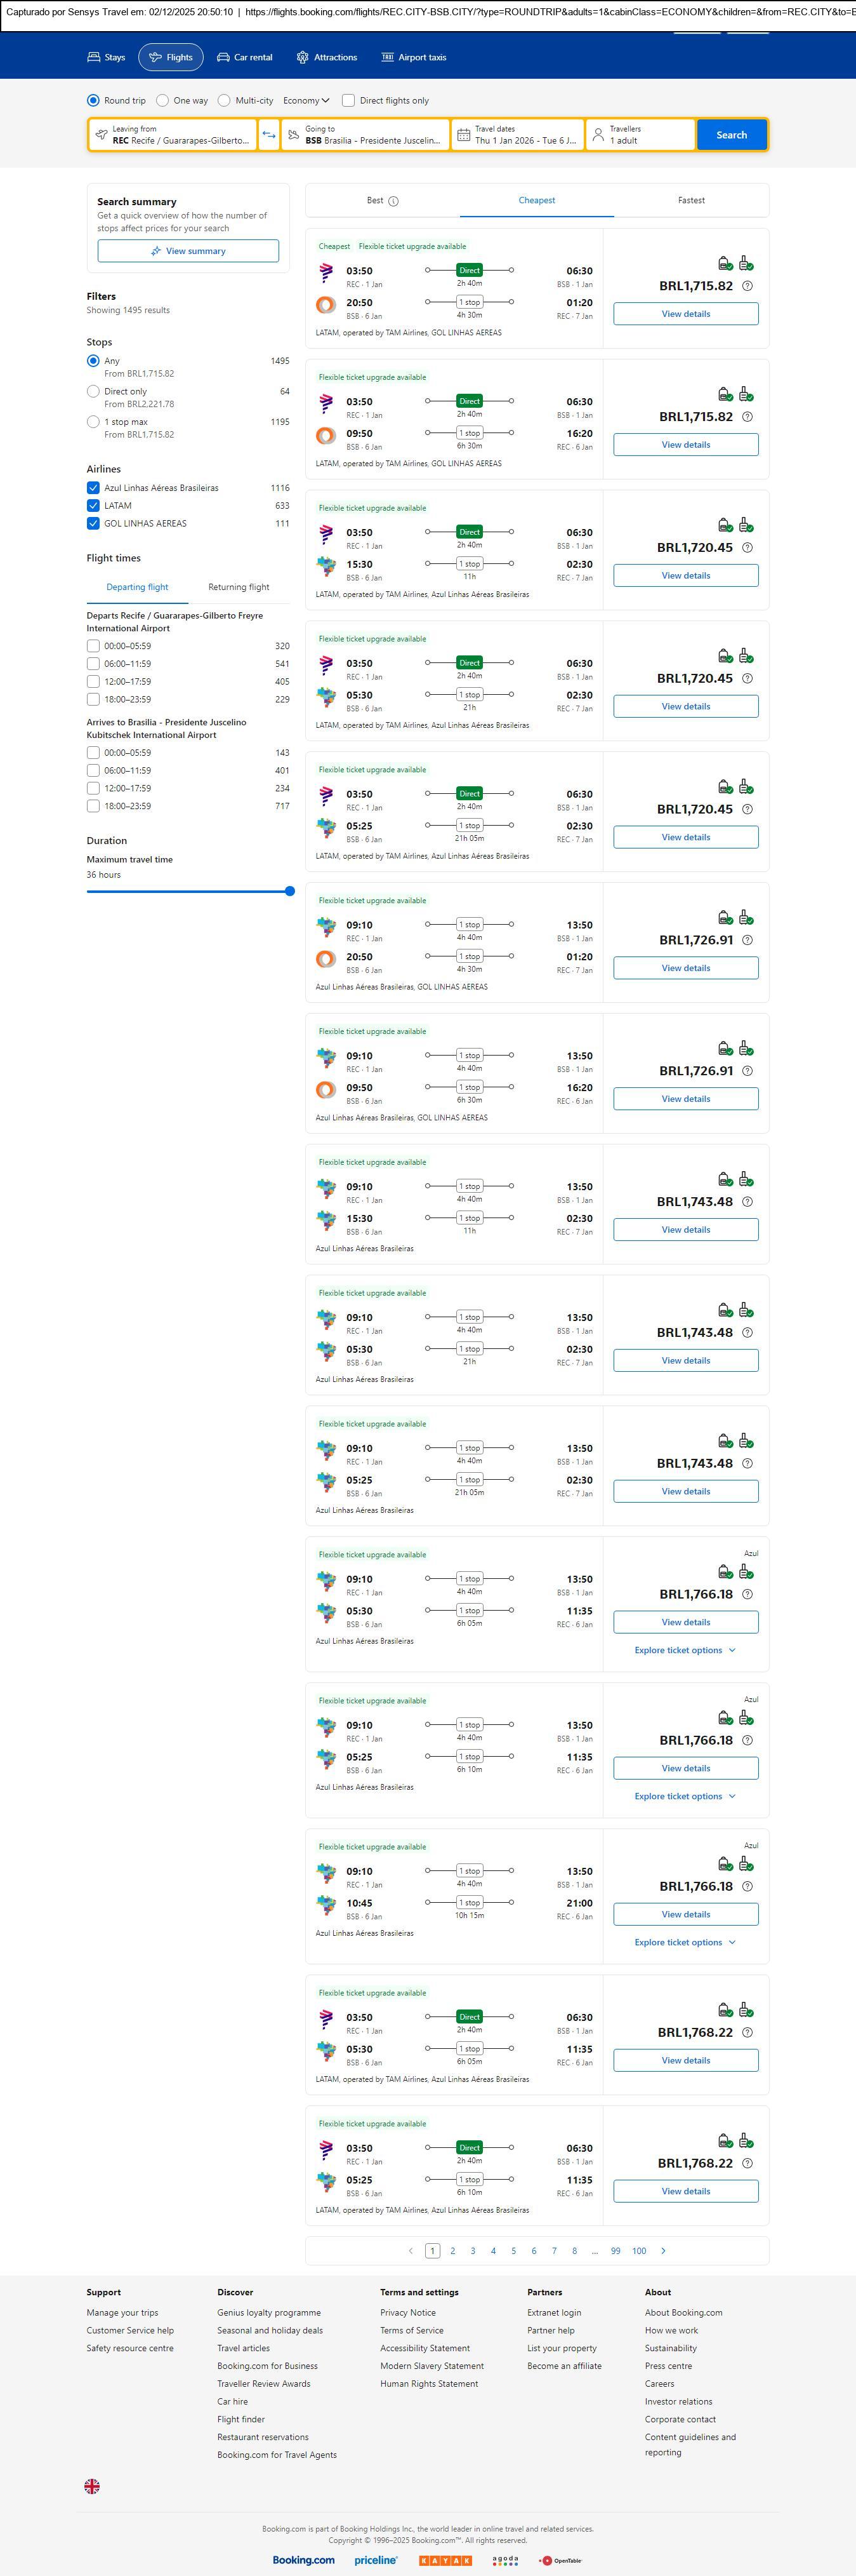The width and height of the screenshot is (856, 2576).
Task: Click the swap origin and destination arrows icon
Action: [268, 135]
